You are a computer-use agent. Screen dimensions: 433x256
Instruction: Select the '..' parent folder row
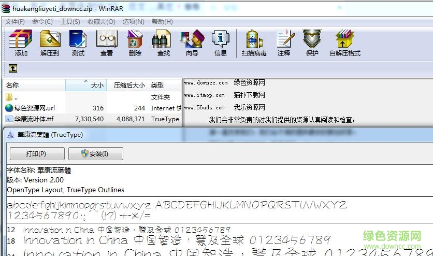[93, 97]
